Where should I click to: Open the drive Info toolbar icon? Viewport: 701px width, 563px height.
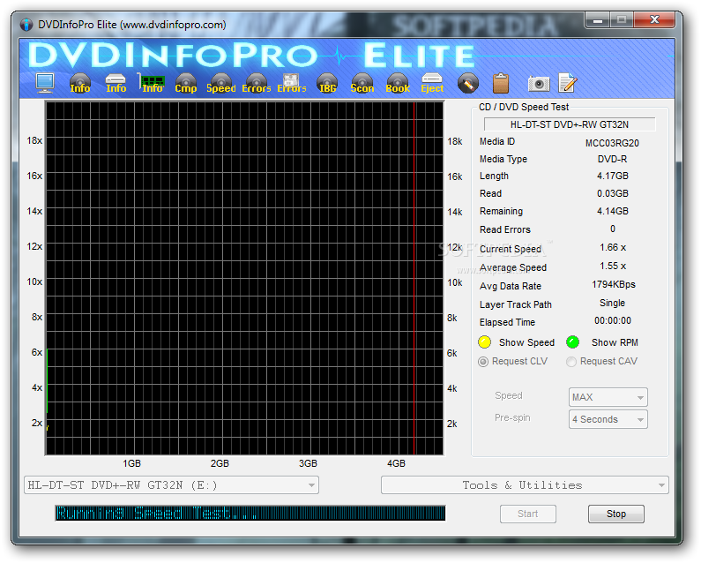click(x=116, y=83)
